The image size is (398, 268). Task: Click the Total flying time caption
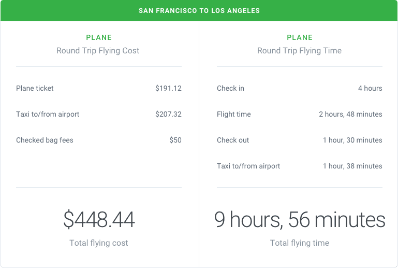[300, 243]
